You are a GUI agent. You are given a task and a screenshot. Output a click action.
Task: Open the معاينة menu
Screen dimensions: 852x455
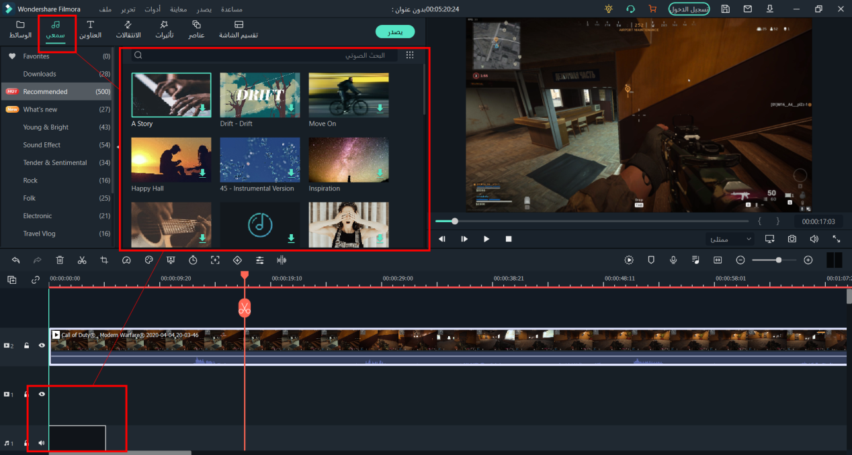pos(179,9)
